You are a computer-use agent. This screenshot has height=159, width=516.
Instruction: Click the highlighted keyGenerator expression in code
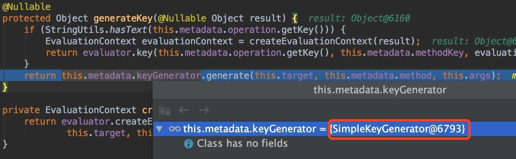click(131, 75)
